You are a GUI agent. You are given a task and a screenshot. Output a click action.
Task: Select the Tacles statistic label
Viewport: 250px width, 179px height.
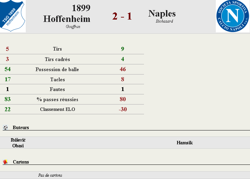[58, 79]
